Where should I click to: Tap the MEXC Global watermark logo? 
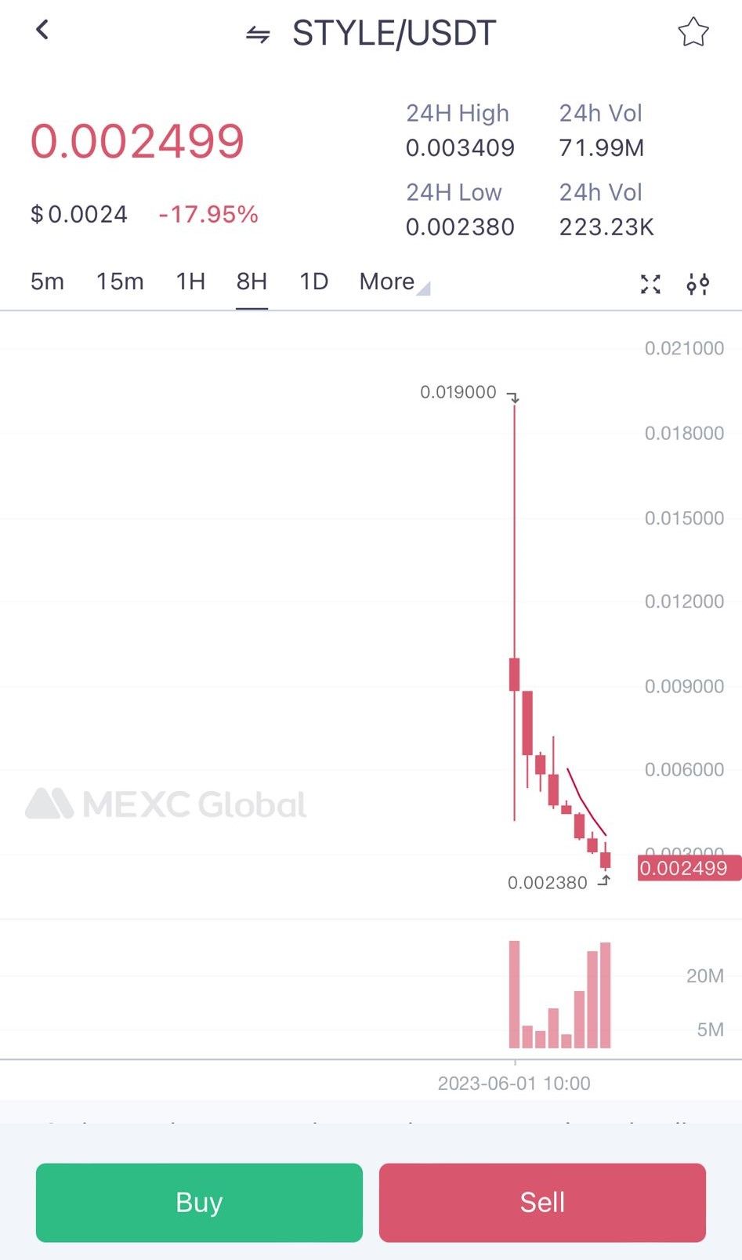[x=166, y=804]
